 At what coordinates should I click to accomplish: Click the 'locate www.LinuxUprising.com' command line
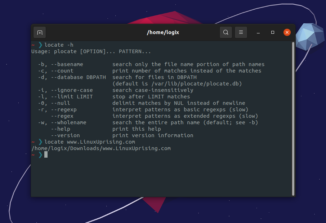[90, 142]
